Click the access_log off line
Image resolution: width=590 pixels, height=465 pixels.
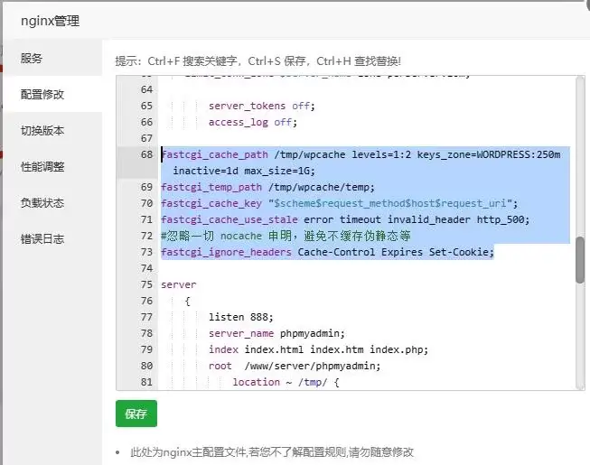click(252, 122)
